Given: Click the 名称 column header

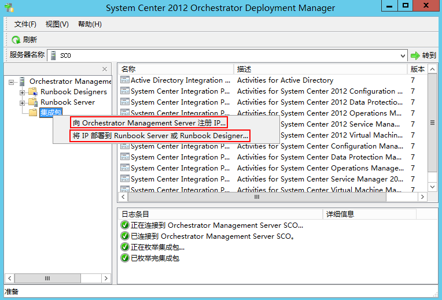Looking at the screenshot, I should (x=176, y=69).
